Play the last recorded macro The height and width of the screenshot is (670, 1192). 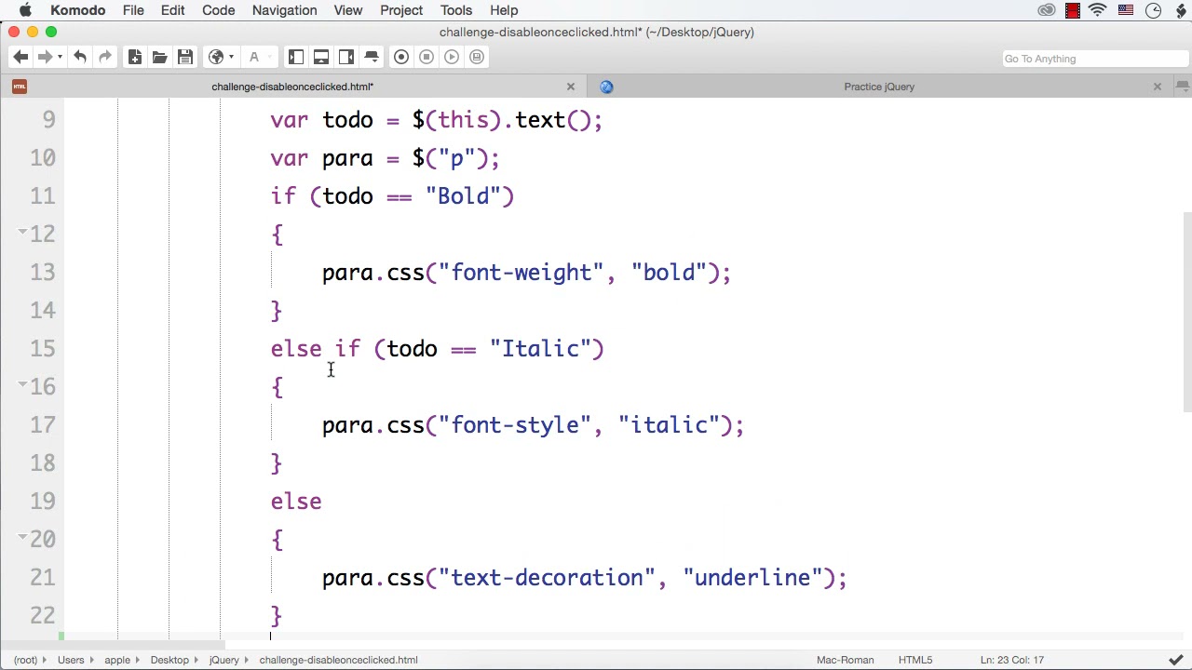click(452, 58)
